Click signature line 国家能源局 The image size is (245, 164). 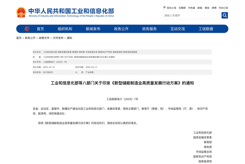205,161
